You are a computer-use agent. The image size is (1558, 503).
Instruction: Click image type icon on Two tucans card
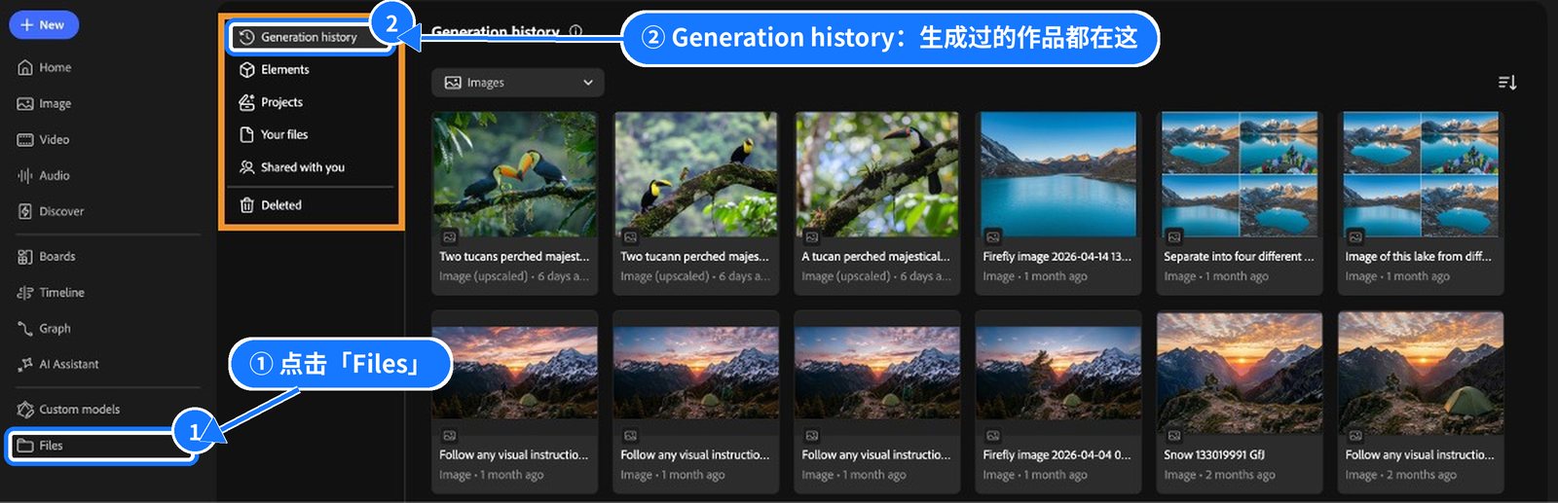449,236
